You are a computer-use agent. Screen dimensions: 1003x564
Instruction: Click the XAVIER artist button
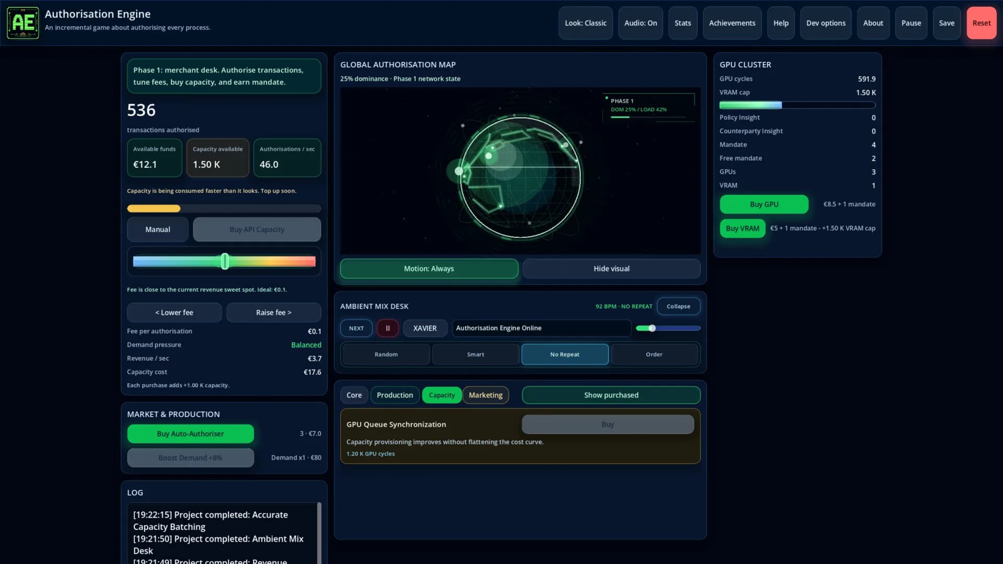[x=425, y=328]
